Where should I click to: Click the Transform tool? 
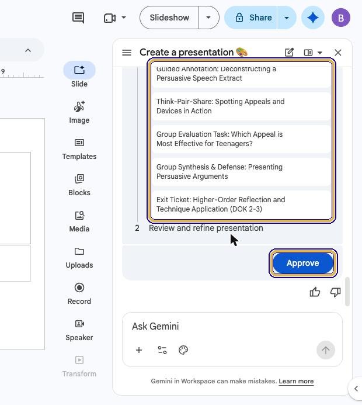pyautogui.click(x=79, y=366)
